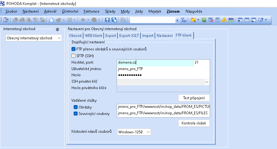Click the Test připojení button
Screen dimensions: 277x149
194,98
